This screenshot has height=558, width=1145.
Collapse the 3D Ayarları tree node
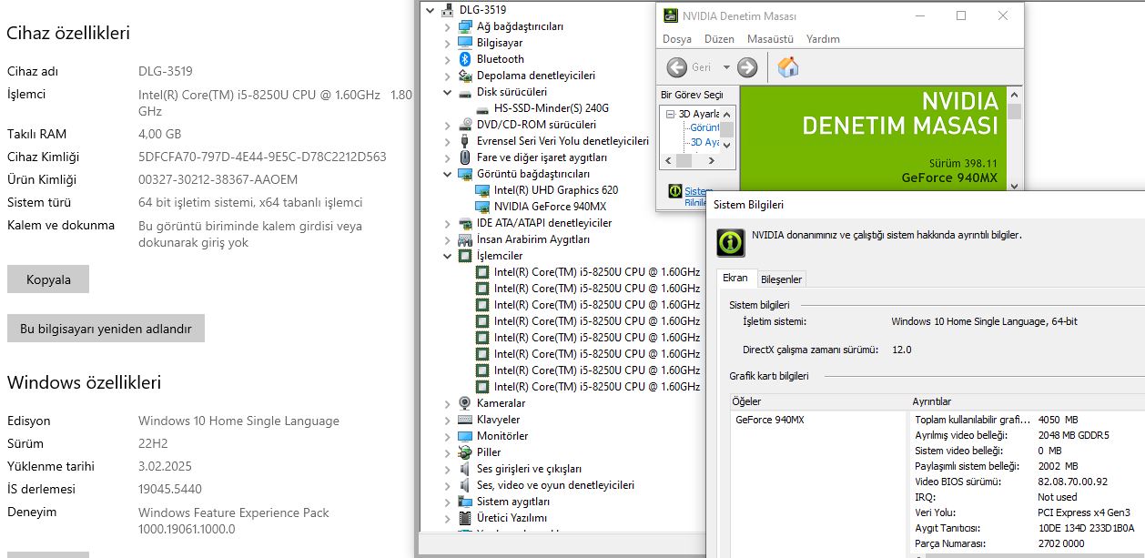671,114
